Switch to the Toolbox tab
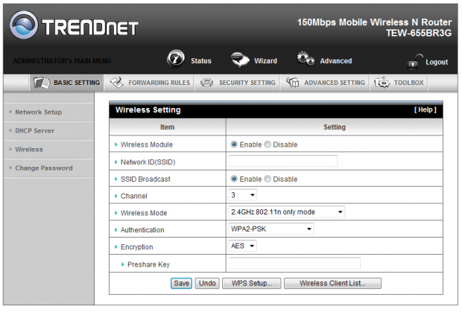This screenshot has height=315, width=462. (x=399, y=83)
